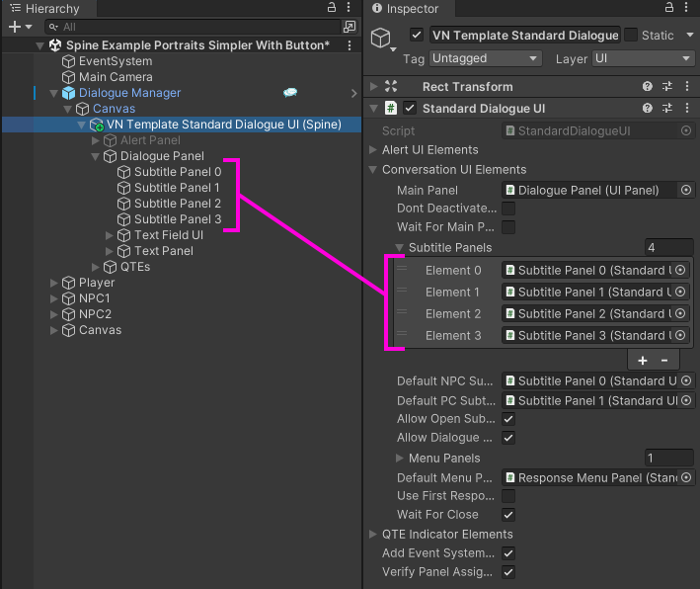Click the object picker for Element 3

(x=680, y=335)
